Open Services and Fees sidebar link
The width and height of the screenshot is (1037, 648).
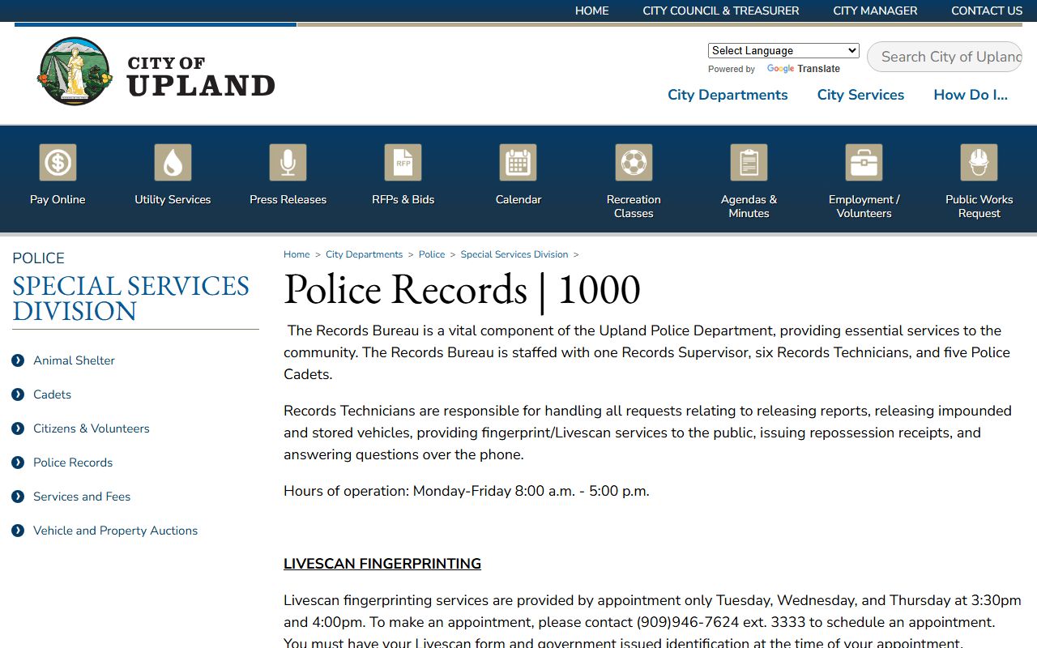[82, 497]
